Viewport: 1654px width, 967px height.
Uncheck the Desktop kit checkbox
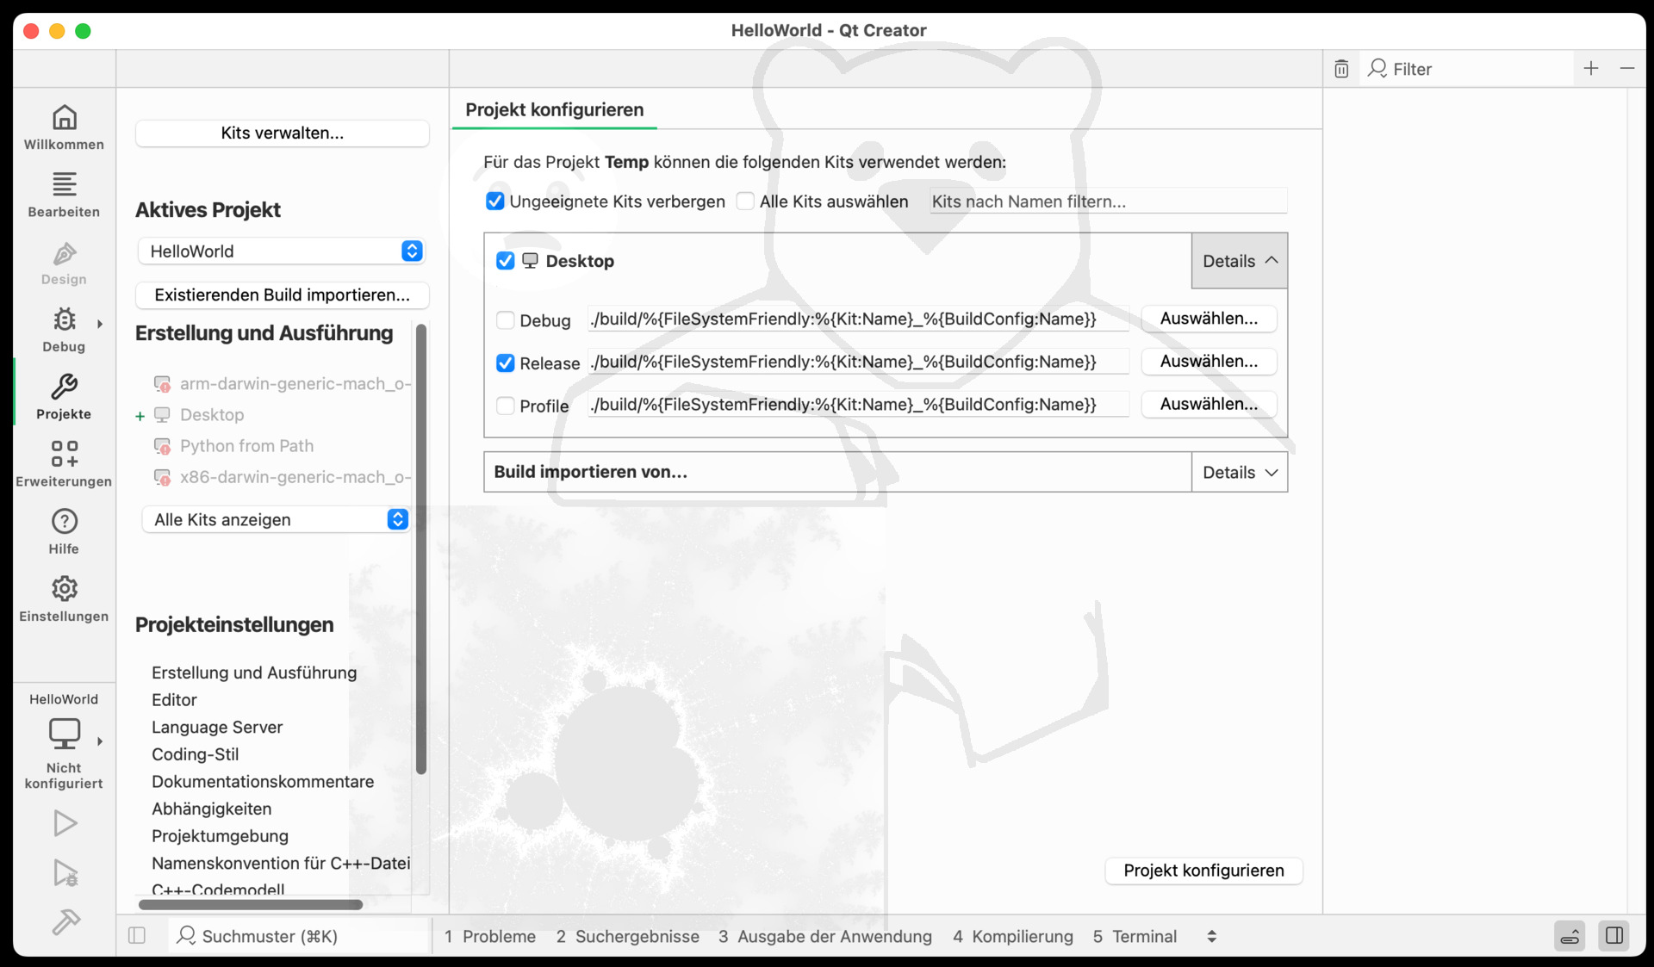click(506, 261)
